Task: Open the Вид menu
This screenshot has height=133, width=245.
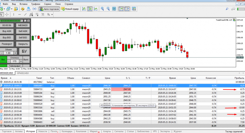Action: click(x=14, y=4)
